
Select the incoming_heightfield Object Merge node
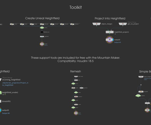1,79
